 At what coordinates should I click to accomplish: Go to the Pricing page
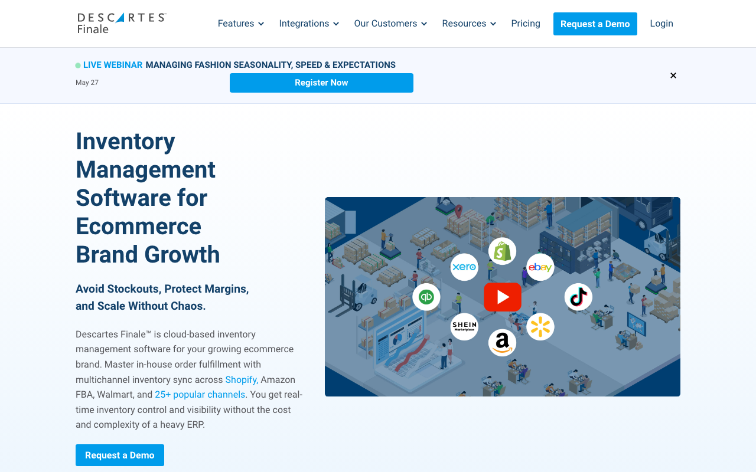click(x=526, y=24)
